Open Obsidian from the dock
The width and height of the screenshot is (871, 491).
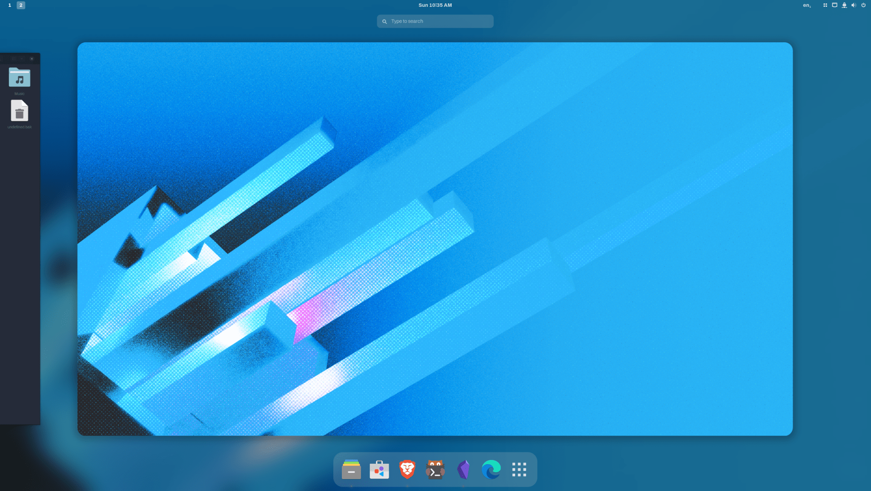click(464, 469)
